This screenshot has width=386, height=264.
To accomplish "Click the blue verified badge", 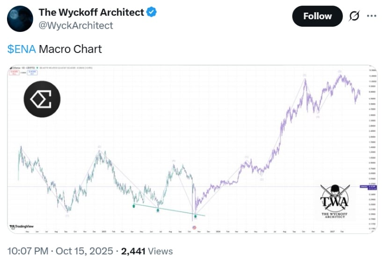I will tap(152, 13).
